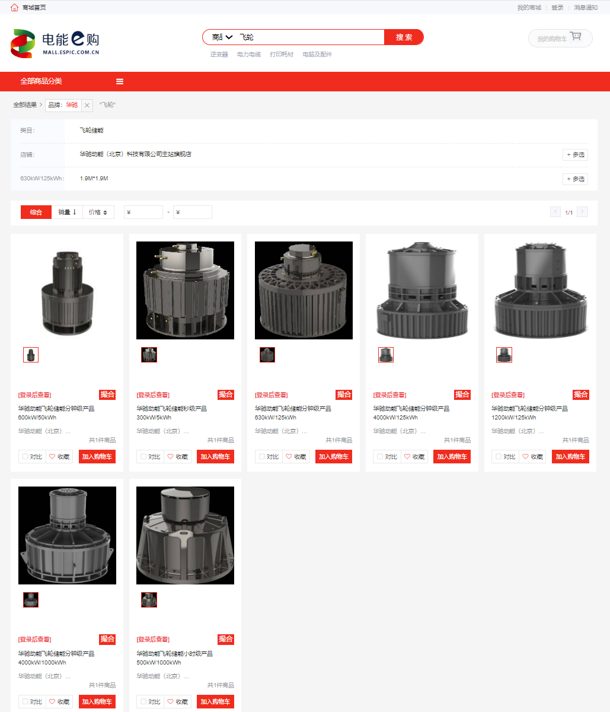Favorite the 630kW/125kWh product heart
610x712 pixels.
click(289, 457)
